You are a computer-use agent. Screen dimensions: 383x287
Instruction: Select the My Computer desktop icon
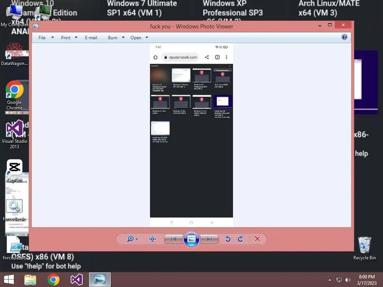14,16
